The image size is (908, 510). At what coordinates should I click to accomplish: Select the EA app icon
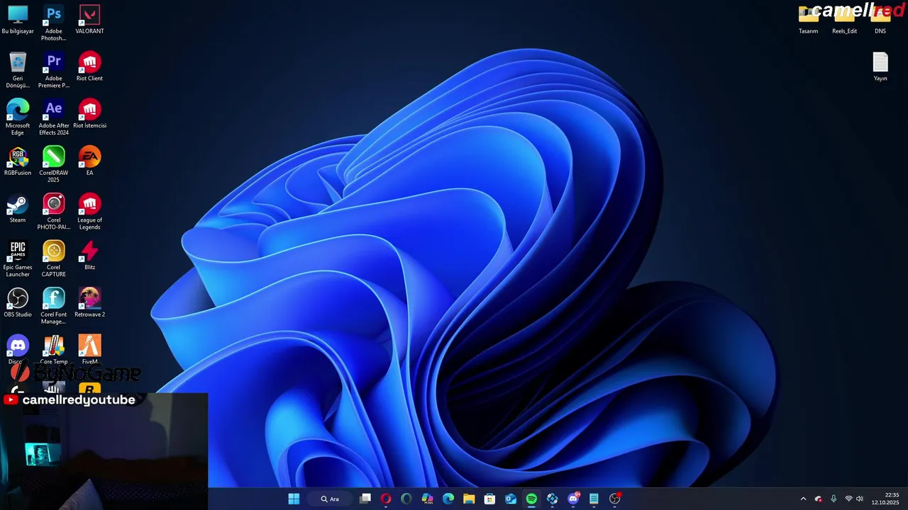[x=89, y=161]
